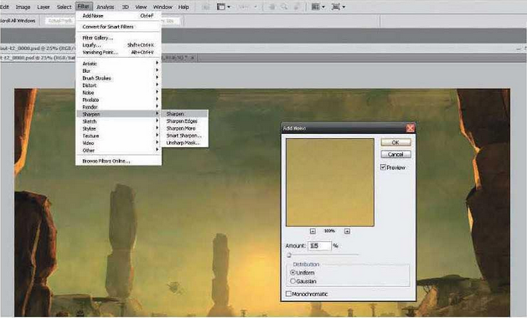Select the Hand tool icon in application bar
This screenshot has height=318, width=527.
tap(272, 7)
